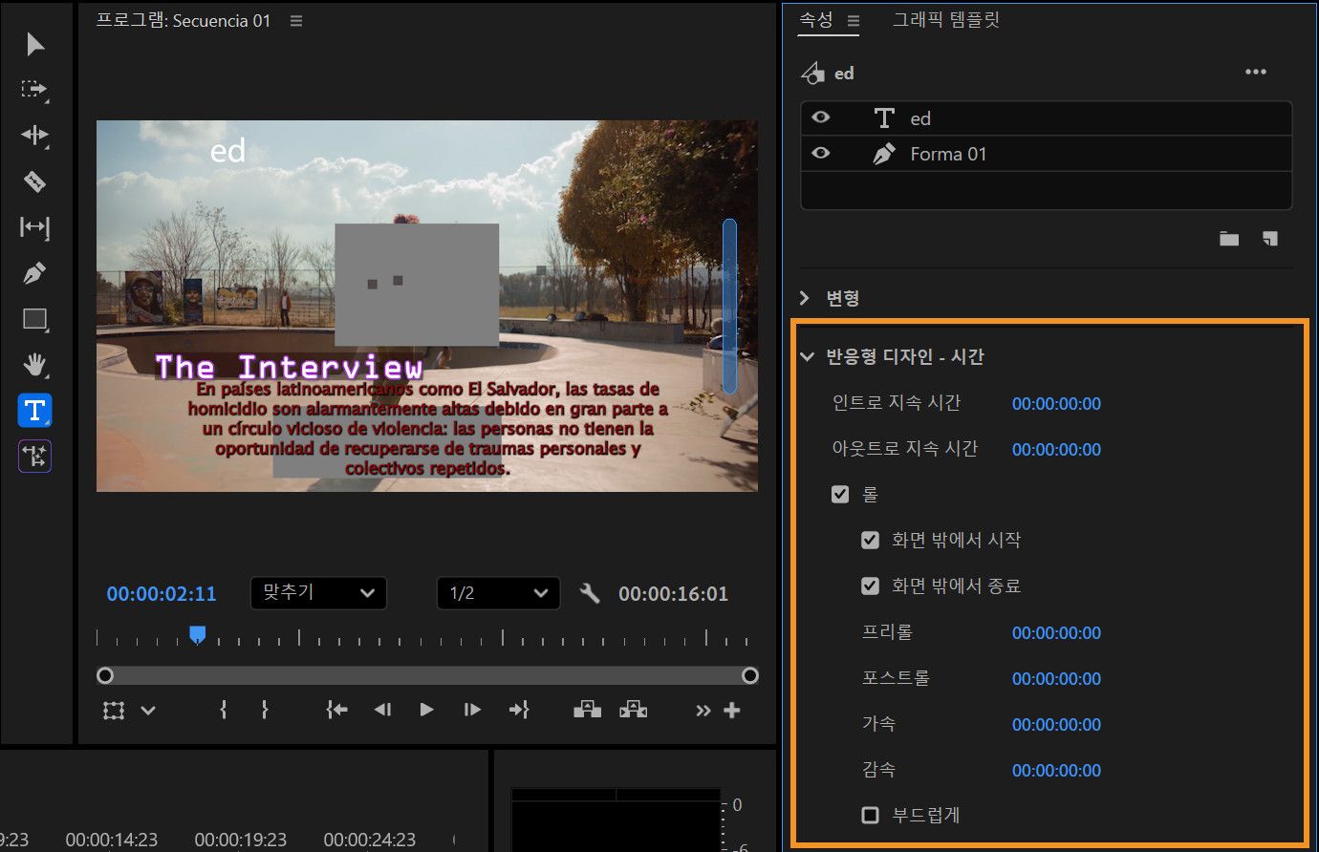Open the ed graphic ellipsis menu
Image resolution: width=1319 pixels, height=852 pixels.
(x=1255, y=72)
